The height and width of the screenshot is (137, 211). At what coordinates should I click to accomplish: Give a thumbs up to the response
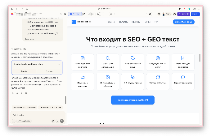pyautogui.click(x=17, y=93)
